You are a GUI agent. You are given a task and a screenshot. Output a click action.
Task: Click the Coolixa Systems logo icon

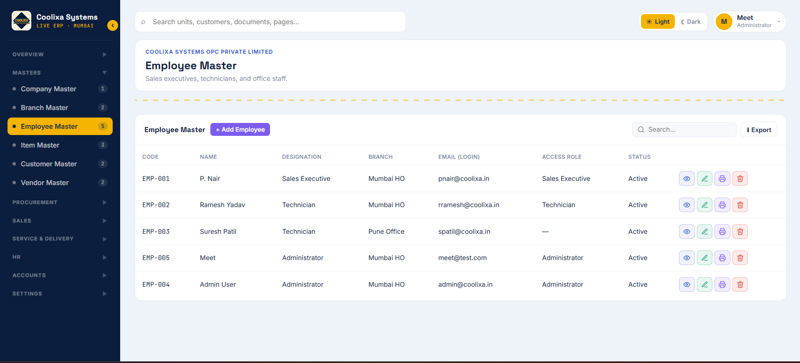21,21
